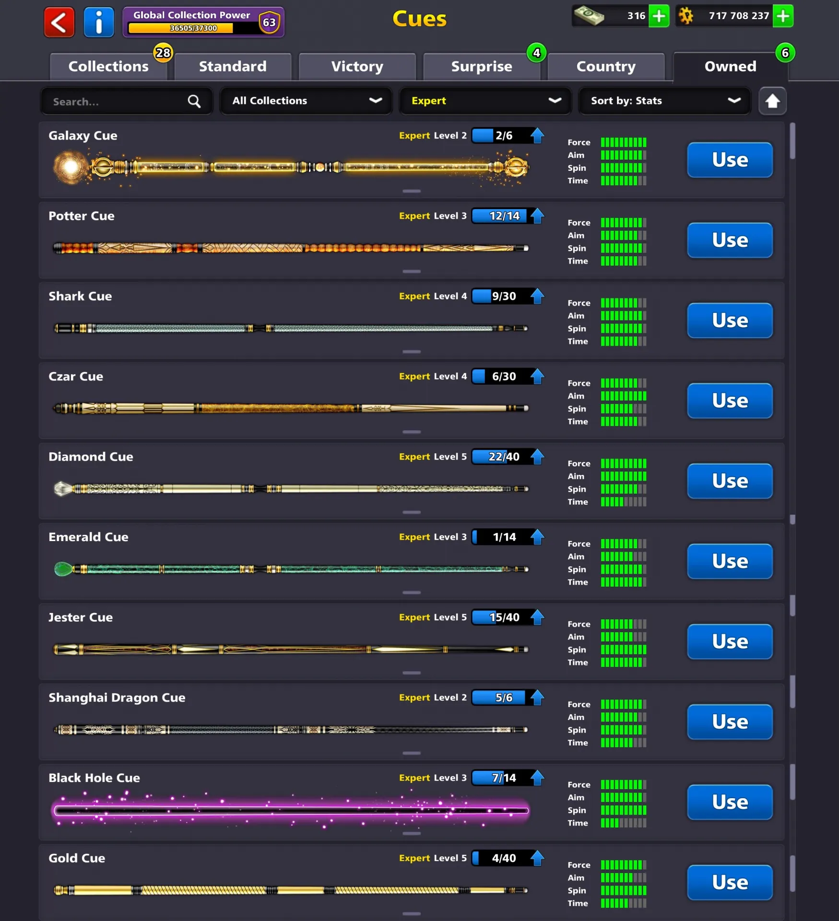Upgrade Galaxy Cue with blue arrow
This screenshot has width=839, height=921.
pyautogui.click(x=537, y=136)
